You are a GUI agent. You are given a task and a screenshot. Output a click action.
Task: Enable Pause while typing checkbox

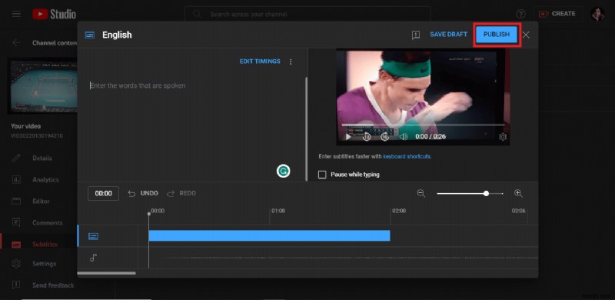(x=322, y=175)
